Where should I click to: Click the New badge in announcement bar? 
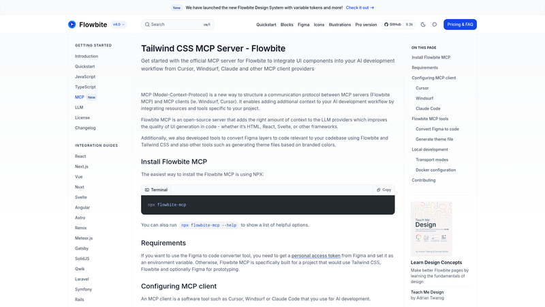(x=176, y=8)
